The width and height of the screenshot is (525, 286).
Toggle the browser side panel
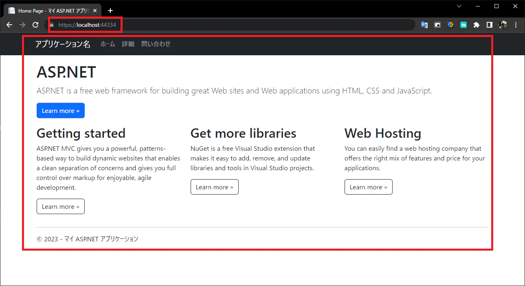point(490,25)
